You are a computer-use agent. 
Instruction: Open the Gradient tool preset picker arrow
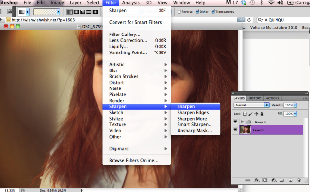point(28,12)
